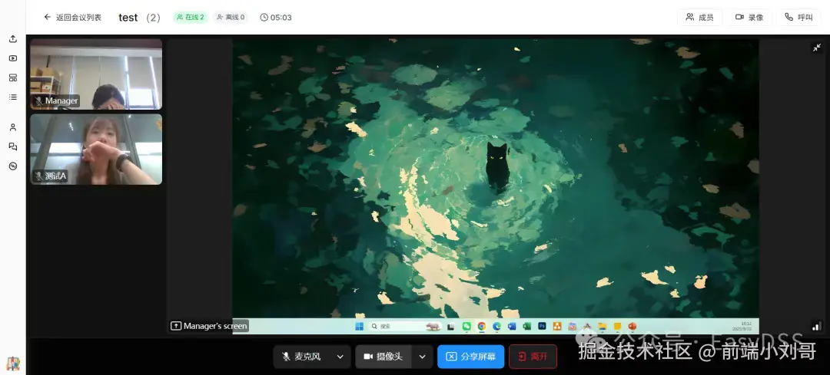Click the 呼叫 call button
Viewport: 830px width, 375px height.
point(798,18)
